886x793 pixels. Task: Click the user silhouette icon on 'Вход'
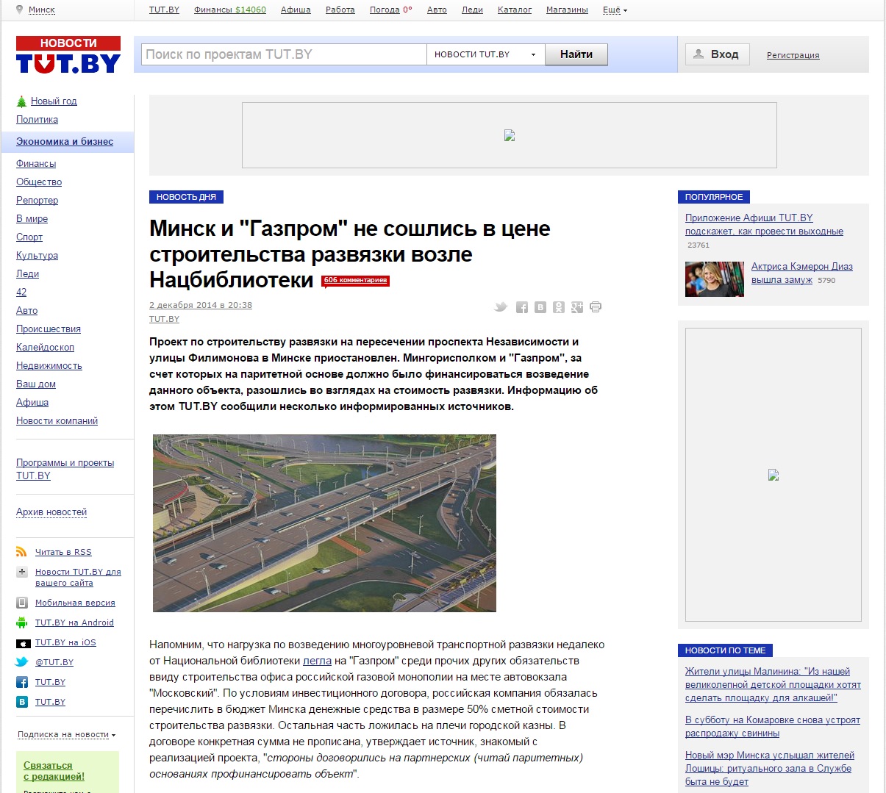pyautogui.click(x=699, y=54)
